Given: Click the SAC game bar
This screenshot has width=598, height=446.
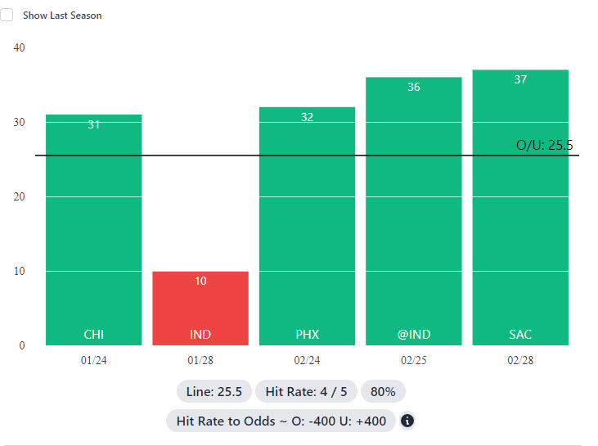Looking at the screenshot, I should (x=520, y=207).
